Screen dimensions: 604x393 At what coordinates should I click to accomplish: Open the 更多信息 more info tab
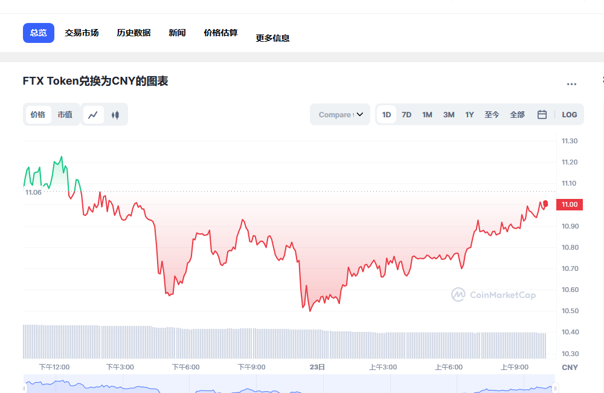[273, 38]
